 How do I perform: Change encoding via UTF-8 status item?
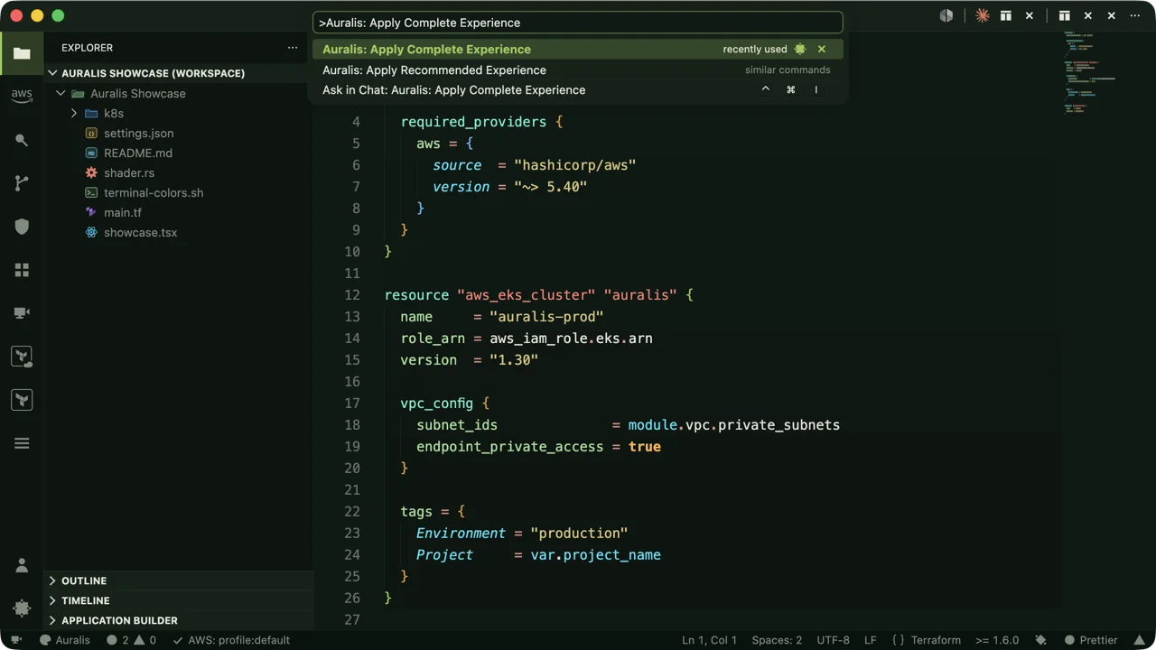pyautogui.click(x=833, y=640)
